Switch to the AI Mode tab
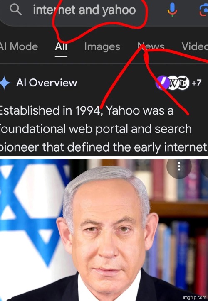 (18, 46)
